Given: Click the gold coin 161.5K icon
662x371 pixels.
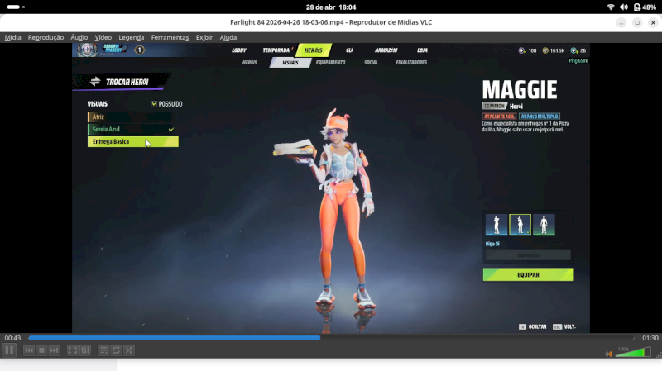Looking at the screenshot, I should 545,50.
